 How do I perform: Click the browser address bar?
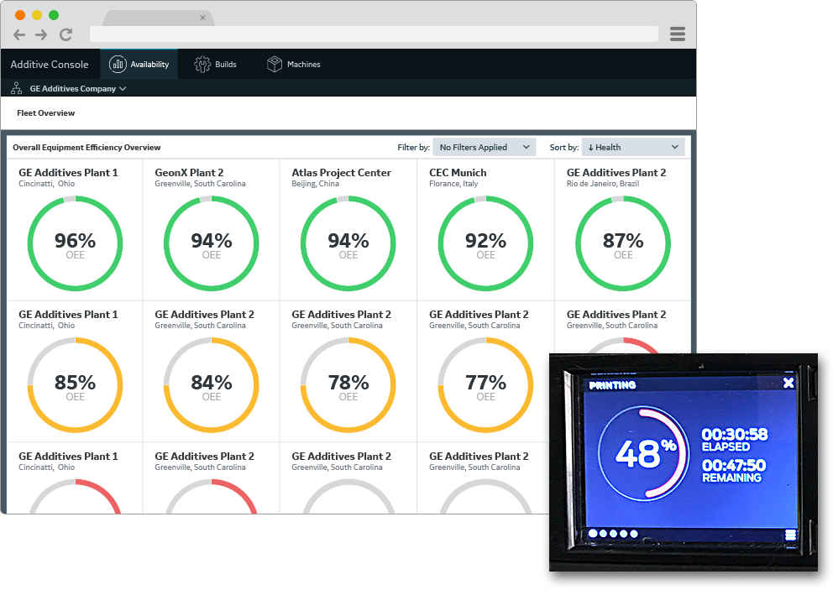click(x=374, y=34)
